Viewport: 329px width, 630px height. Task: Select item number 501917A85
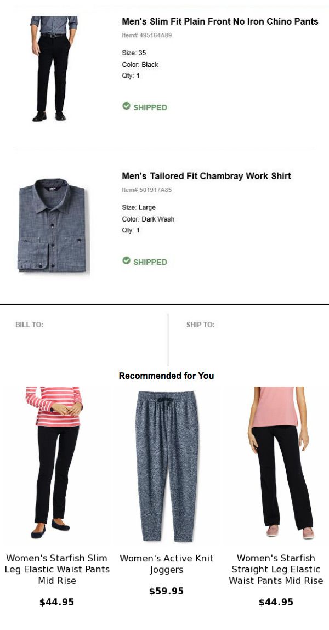pyautogui.click(x=146, y=190)
